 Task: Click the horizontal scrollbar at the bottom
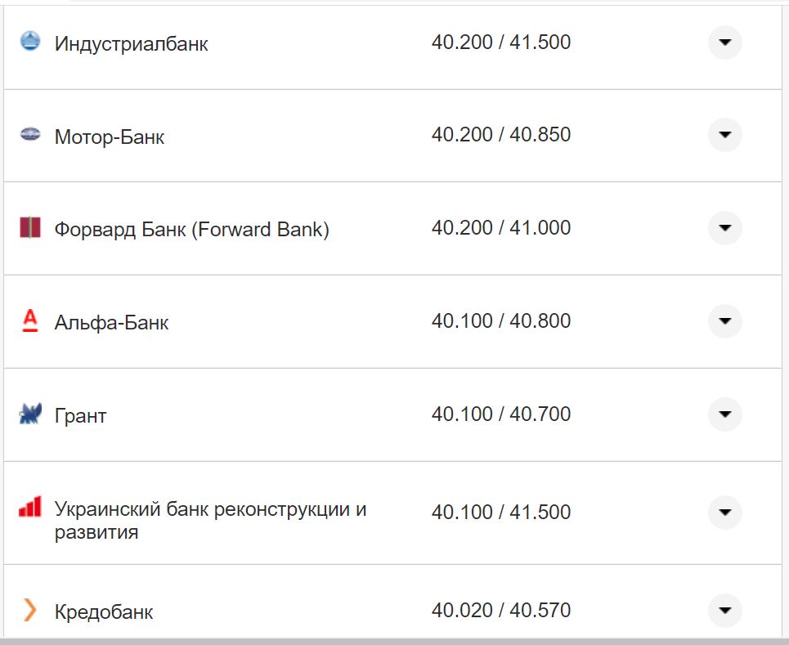coord(392,642)
